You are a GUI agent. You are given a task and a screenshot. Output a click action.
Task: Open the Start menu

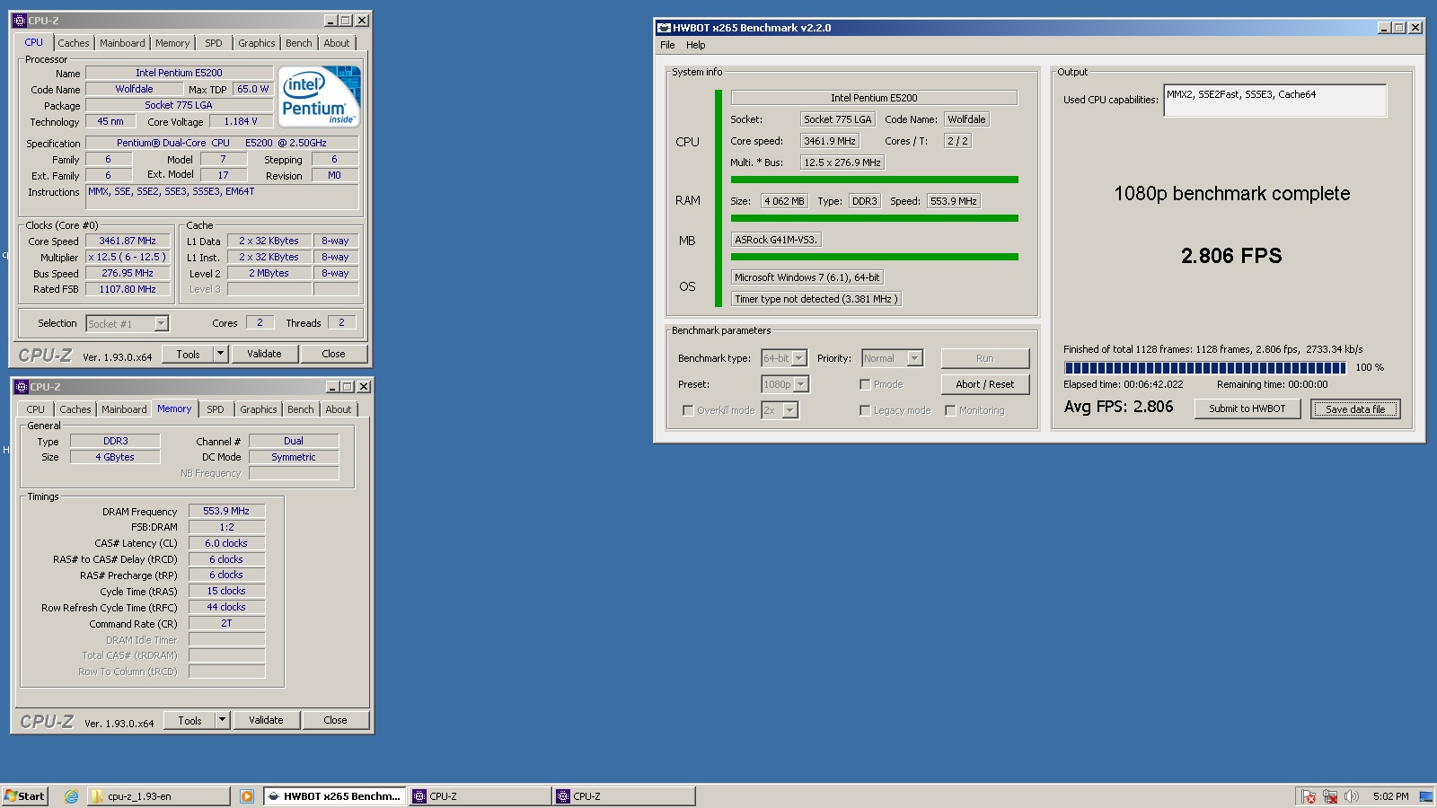(x=24, y=796)
